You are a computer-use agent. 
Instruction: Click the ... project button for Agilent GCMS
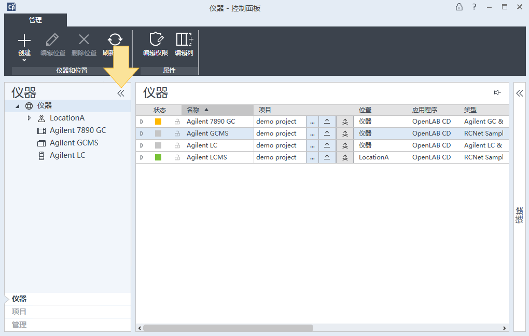coord(312,133)
